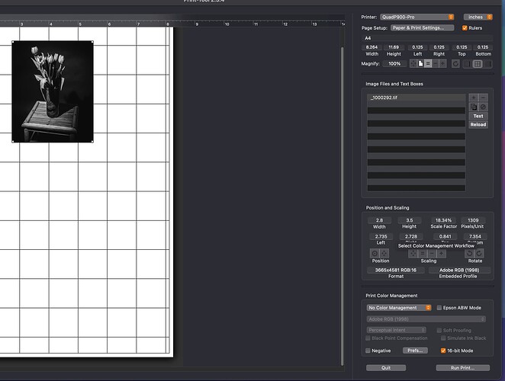Click the actual size magnify icon (equals sign)
The width and height of the screenshot is (505, 381).
(x=428, y=64)
